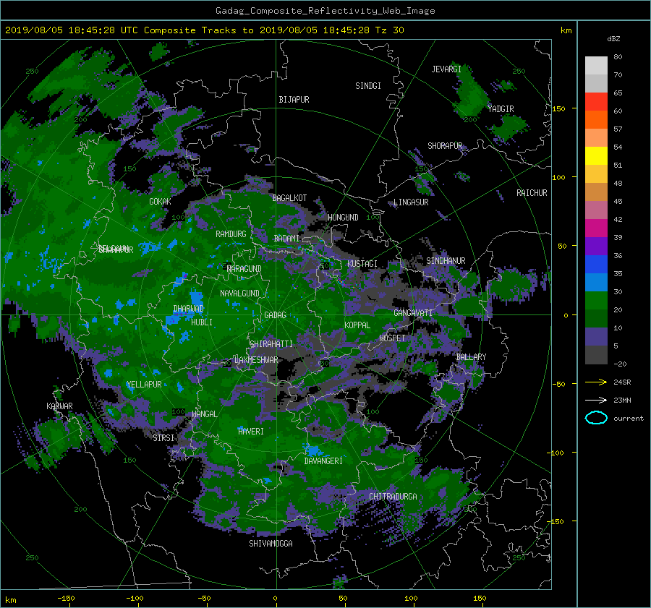Click the HOSPET city label

[392, 338]
